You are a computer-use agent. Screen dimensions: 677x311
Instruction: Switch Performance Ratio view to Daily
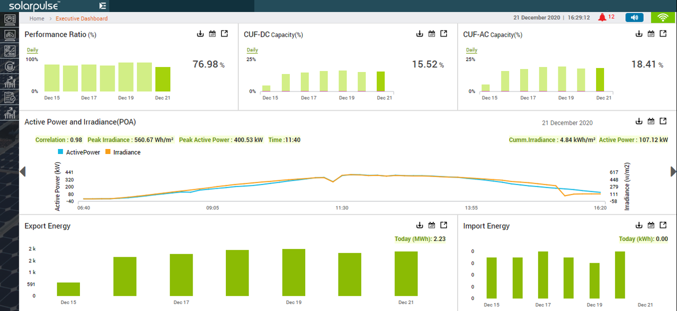click(x=32, y=50)
